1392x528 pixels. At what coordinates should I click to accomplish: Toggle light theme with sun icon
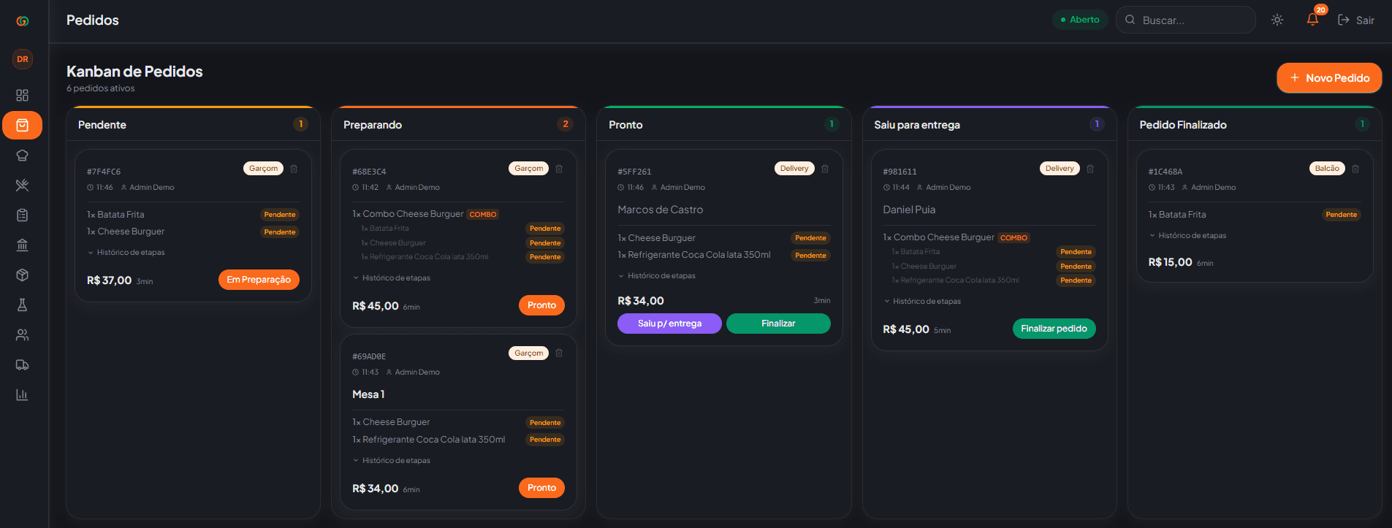1277,20
